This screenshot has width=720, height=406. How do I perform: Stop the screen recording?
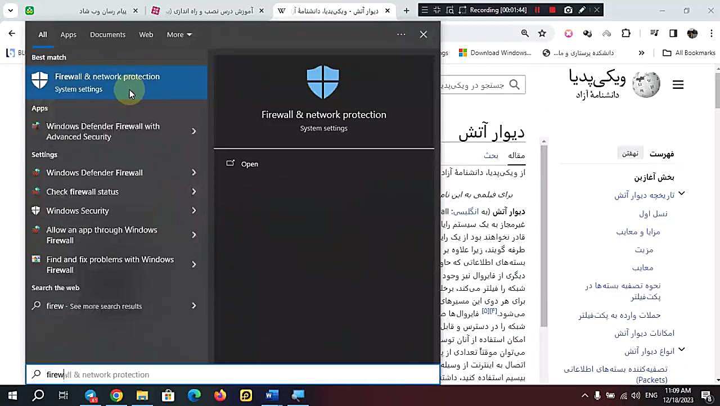coord(552,10)
